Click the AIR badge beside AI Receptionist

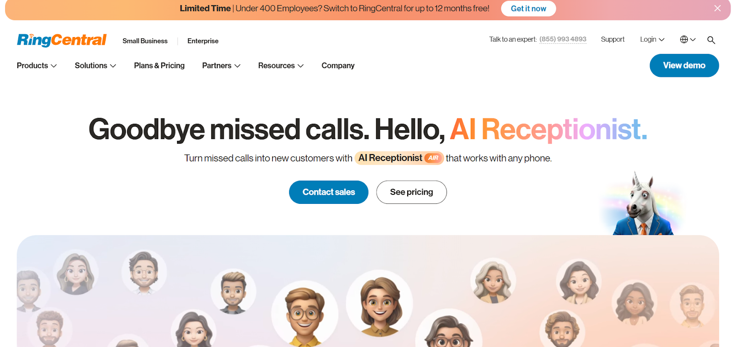coord(433,158)
